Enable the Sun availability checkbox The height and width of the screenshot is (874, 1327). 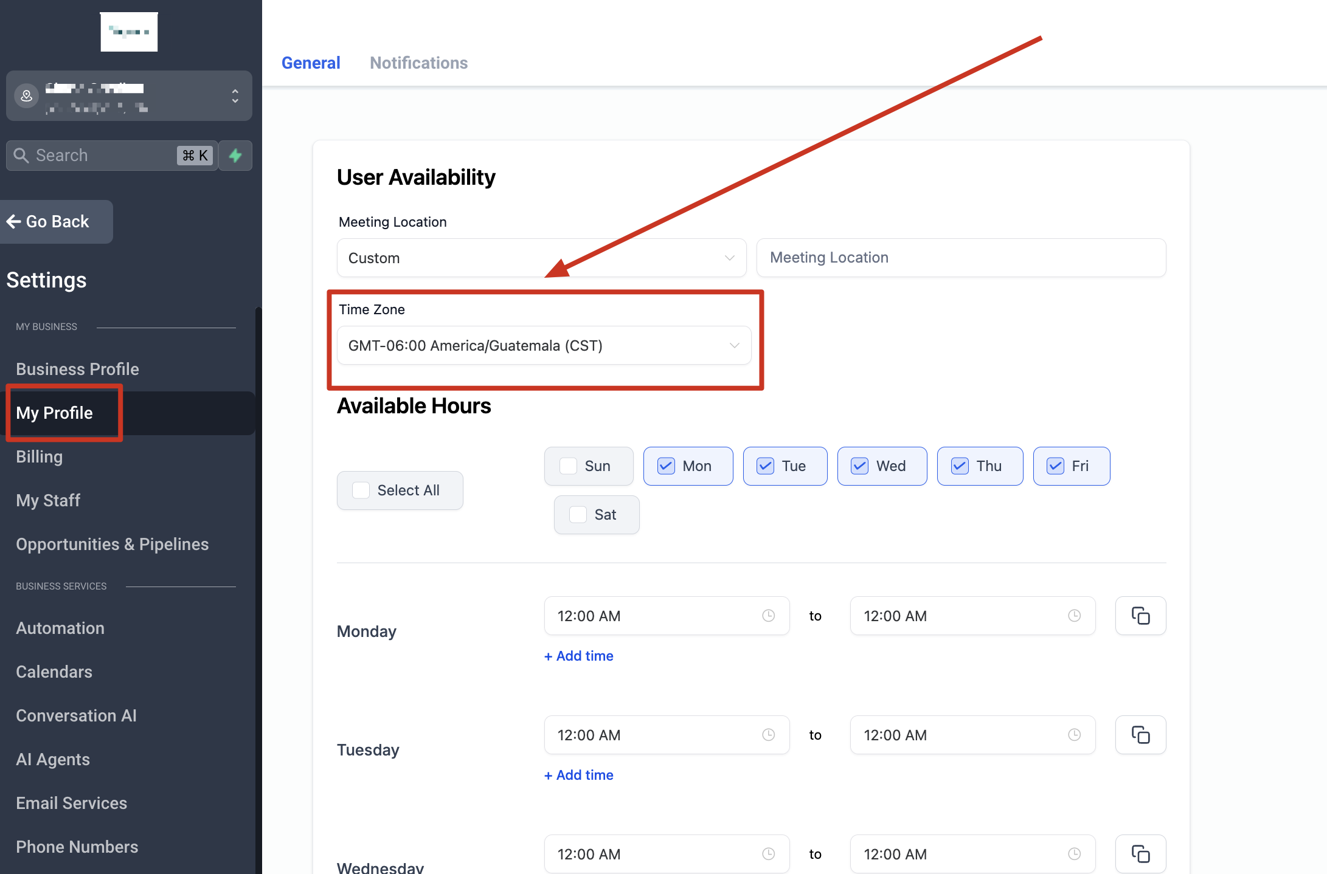click(x=568, y=466)
